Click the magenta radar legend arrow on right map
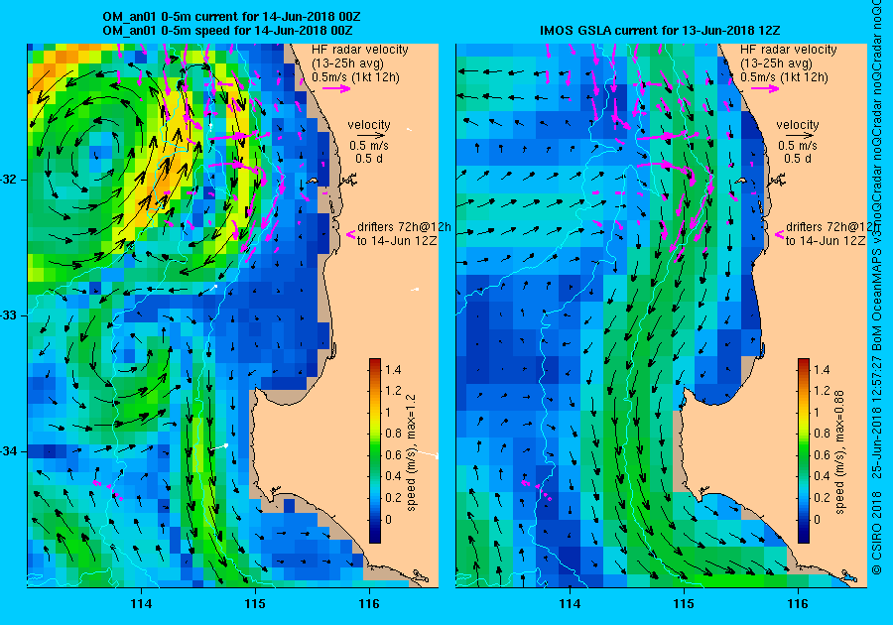893x625 pixels. pyautogui.click(x=767, y=88)
